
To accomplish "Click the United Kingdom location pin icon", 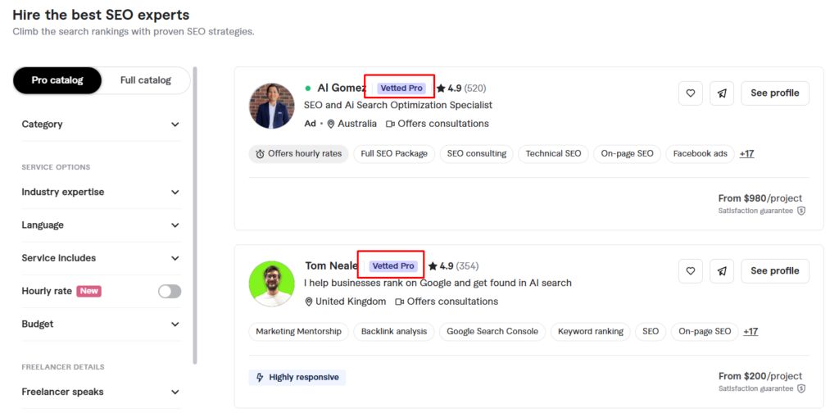I will (x=309, y=302).
